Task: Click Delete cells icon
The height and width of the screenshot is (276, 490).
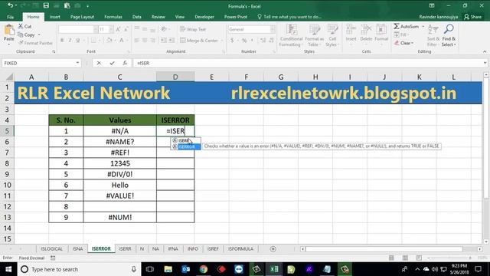Action: point(366,30)
